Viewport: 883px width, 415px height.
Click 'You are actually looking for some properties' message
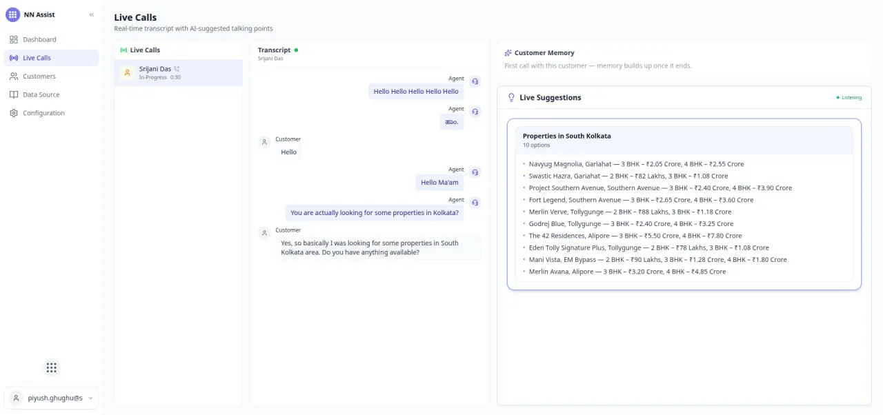coord(375,212)
